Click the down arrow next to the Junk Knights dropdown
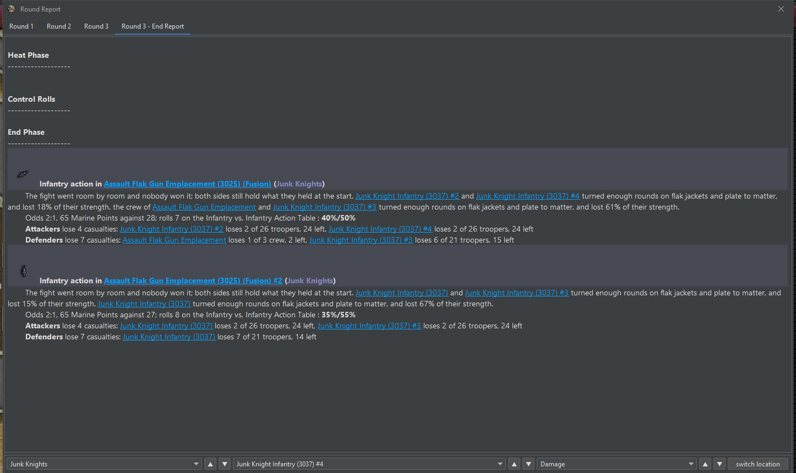The image size is (796, 473). pyautogui.click(x=225, y=464)
